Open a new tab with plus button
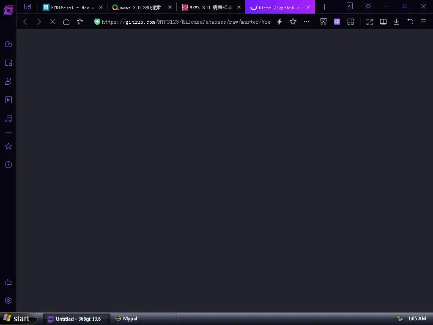The width and height of the screenshot is (433, 325). click(324, 7)
